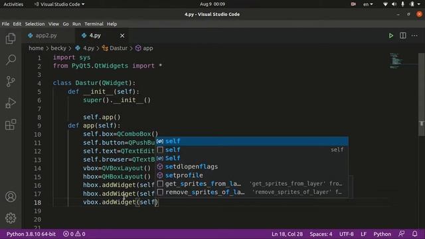Open the Source Control view
This screenshot has width=425, height=239.
pos(11,81)
